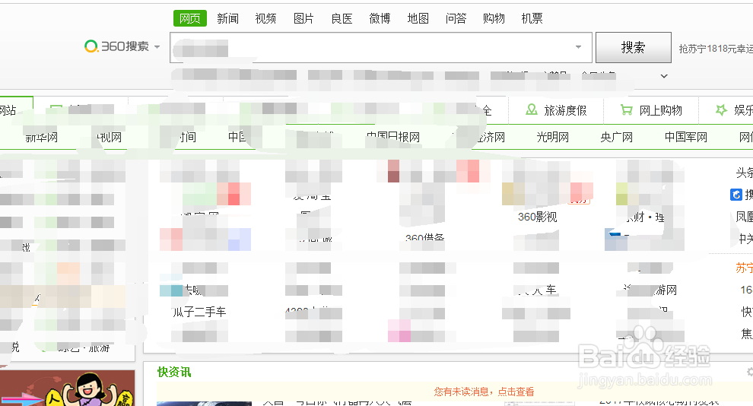Click the 旅游度假 icon
Screen dimensions: 753x406
(x=532, y=110)
